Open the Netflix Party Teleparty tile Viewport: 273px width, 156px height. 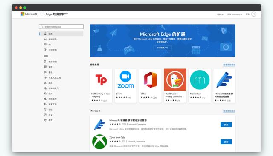click(101, 86)
